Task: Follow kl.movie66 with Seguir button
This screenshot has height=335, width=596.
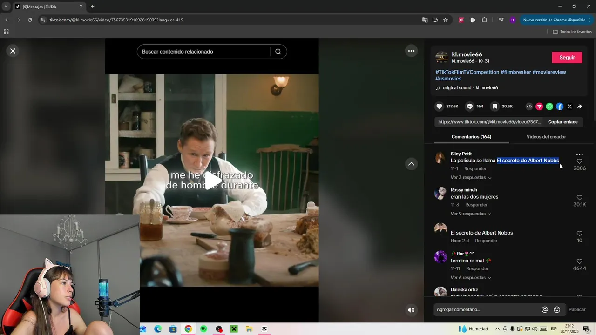Action: click(567, 58)
